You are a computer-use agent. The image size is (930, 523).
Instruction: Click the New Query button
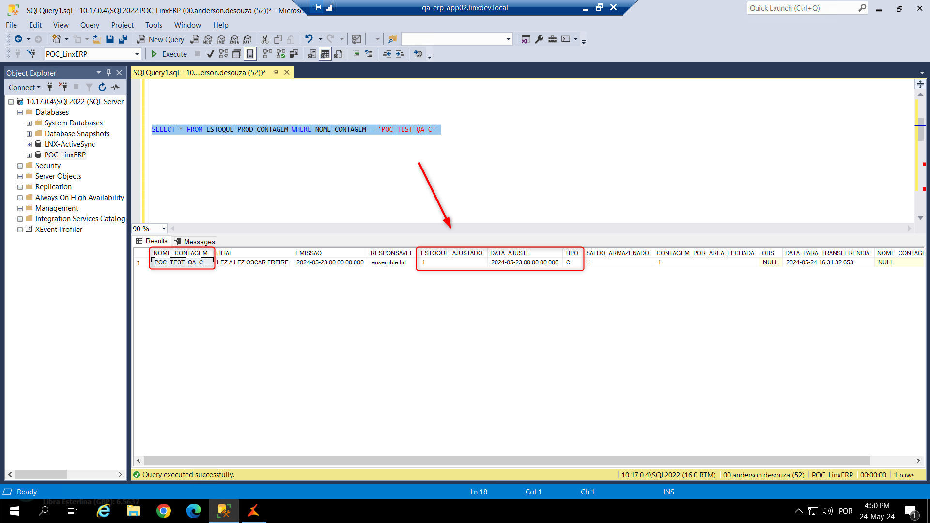[x=160, y=39]
